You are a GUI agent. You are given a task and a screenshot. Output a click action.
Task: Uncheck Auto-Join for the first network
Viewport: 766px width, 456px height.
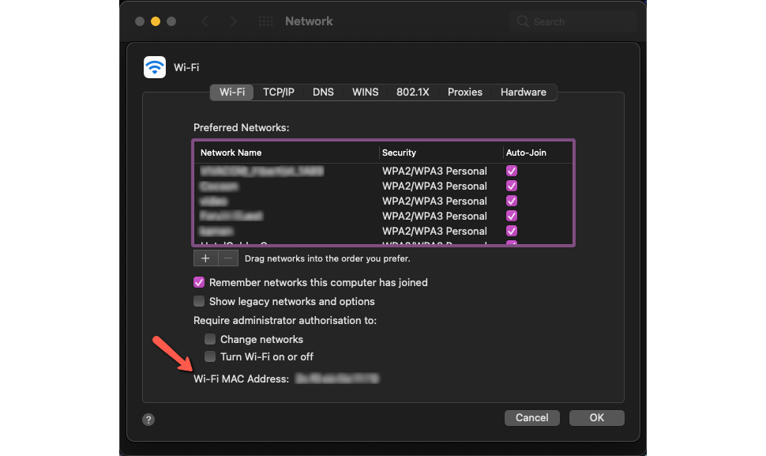click(512, 171)
